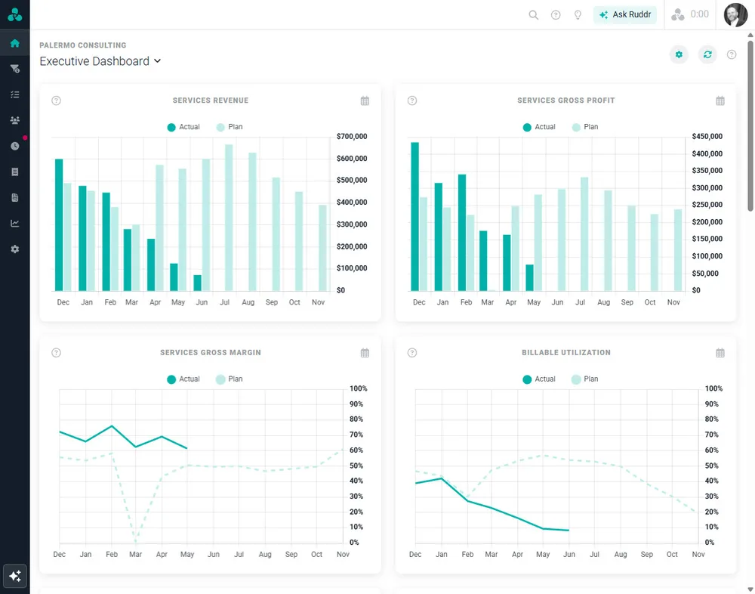755x594 pixels.
Task: Open the receipt/expenses sidebar icon
Action: click(x=15, y=172)
